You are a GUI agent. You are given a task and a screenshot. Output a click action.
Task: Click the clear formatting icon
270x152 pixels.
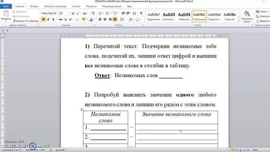(x=93, y=13)
